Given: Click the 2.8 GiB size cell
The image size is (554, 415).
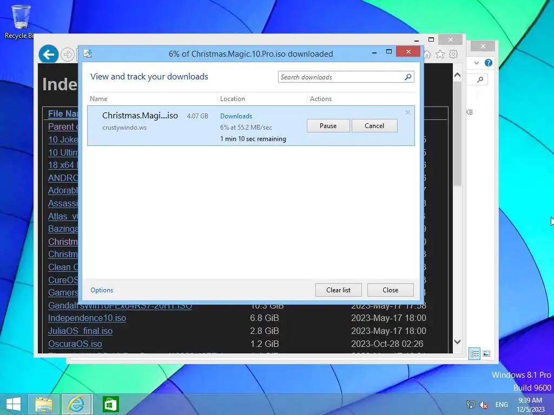Looking at the screenshot, I should (264, 331).
